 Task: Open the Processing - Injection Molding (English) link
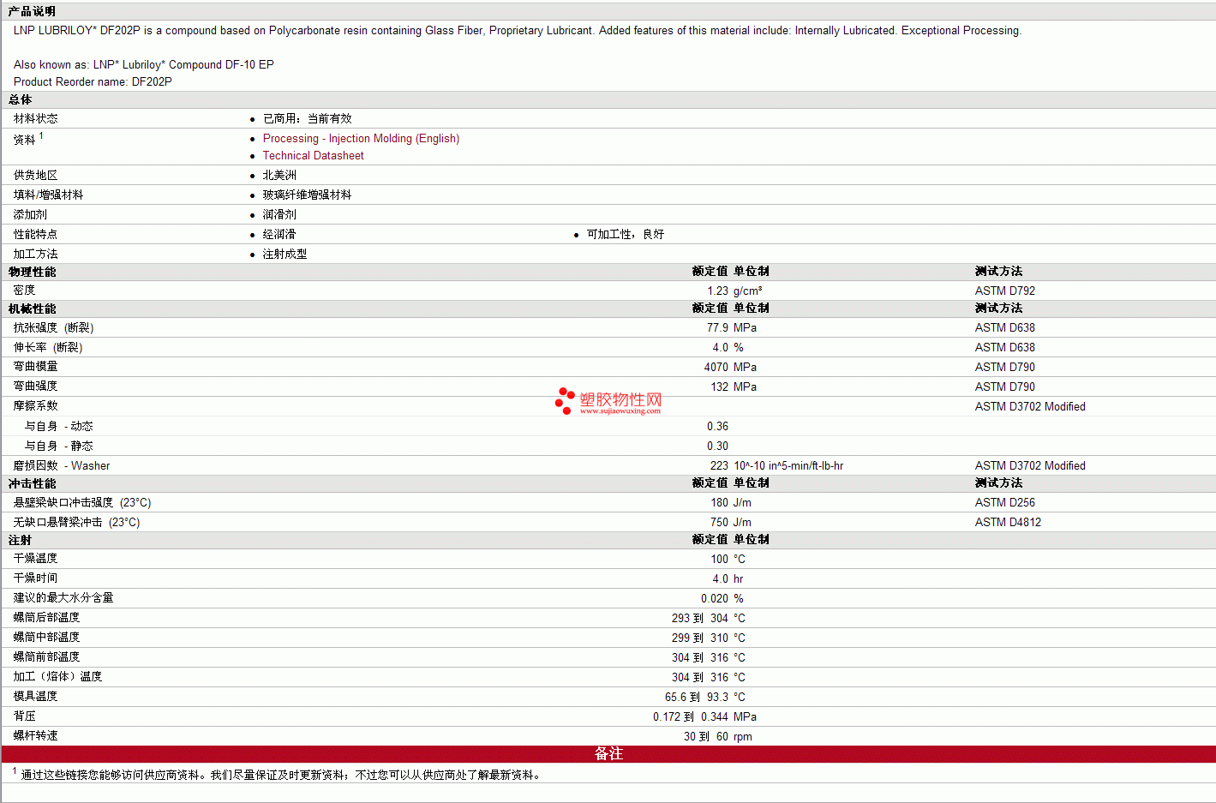click(x=361, y=139)
